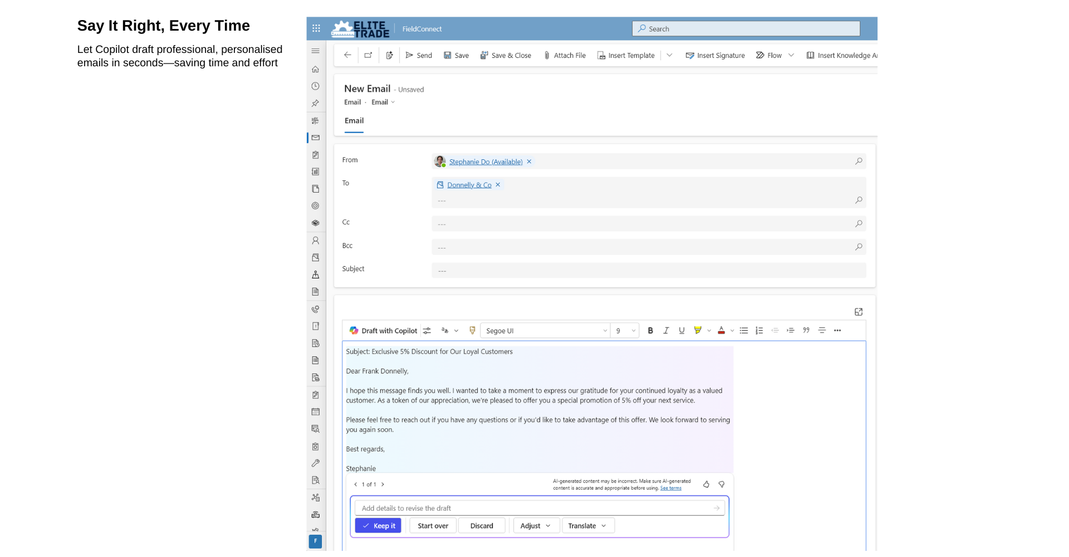Click the lookup search icon in To field
The image size is (1069, 557).
point(859,200)
